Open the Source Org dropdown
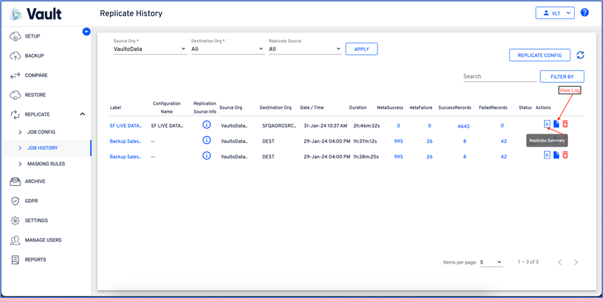 pos(150,49)
